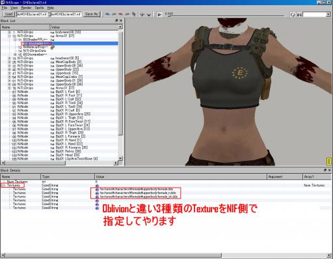
Task: Select the Bip01 Head NiNode row
Action: coord(60,155)
